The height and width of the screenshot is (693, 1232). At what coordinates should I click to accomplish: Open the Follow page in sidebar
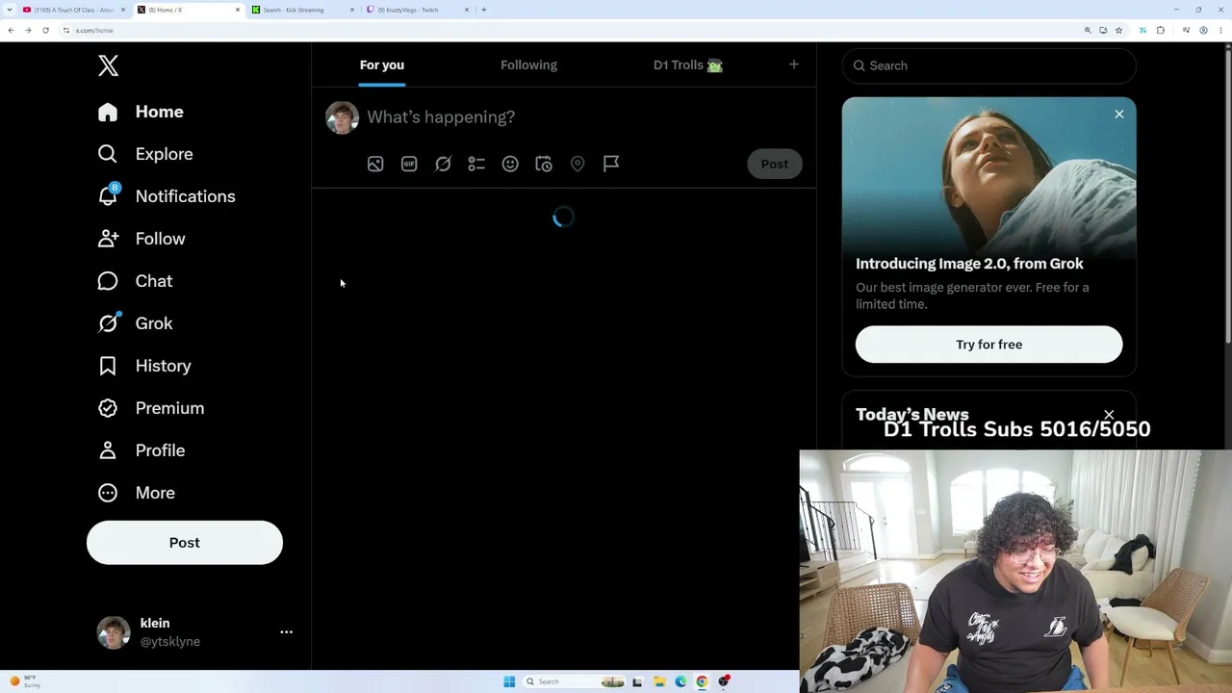tap(141, 239)
